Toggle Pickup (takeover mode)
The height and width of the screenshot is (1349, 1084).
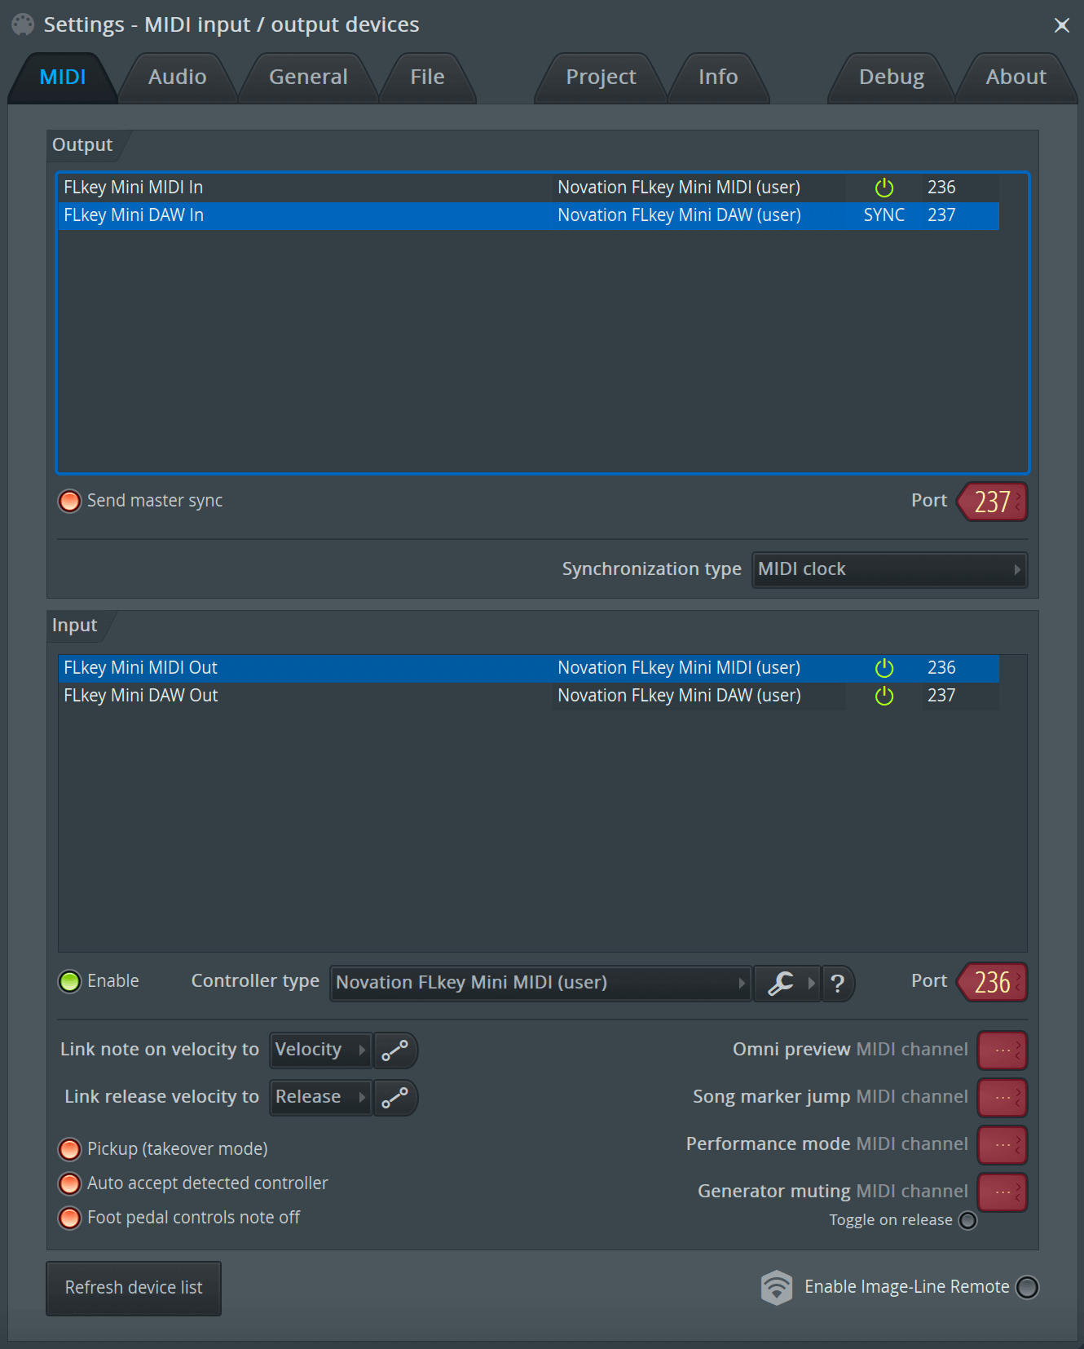tap(70, 1149)
